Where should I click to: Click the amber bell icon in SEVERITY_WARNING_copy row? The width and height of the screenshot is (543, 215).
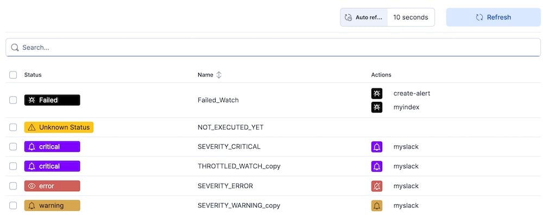click(x=377, y=206)
